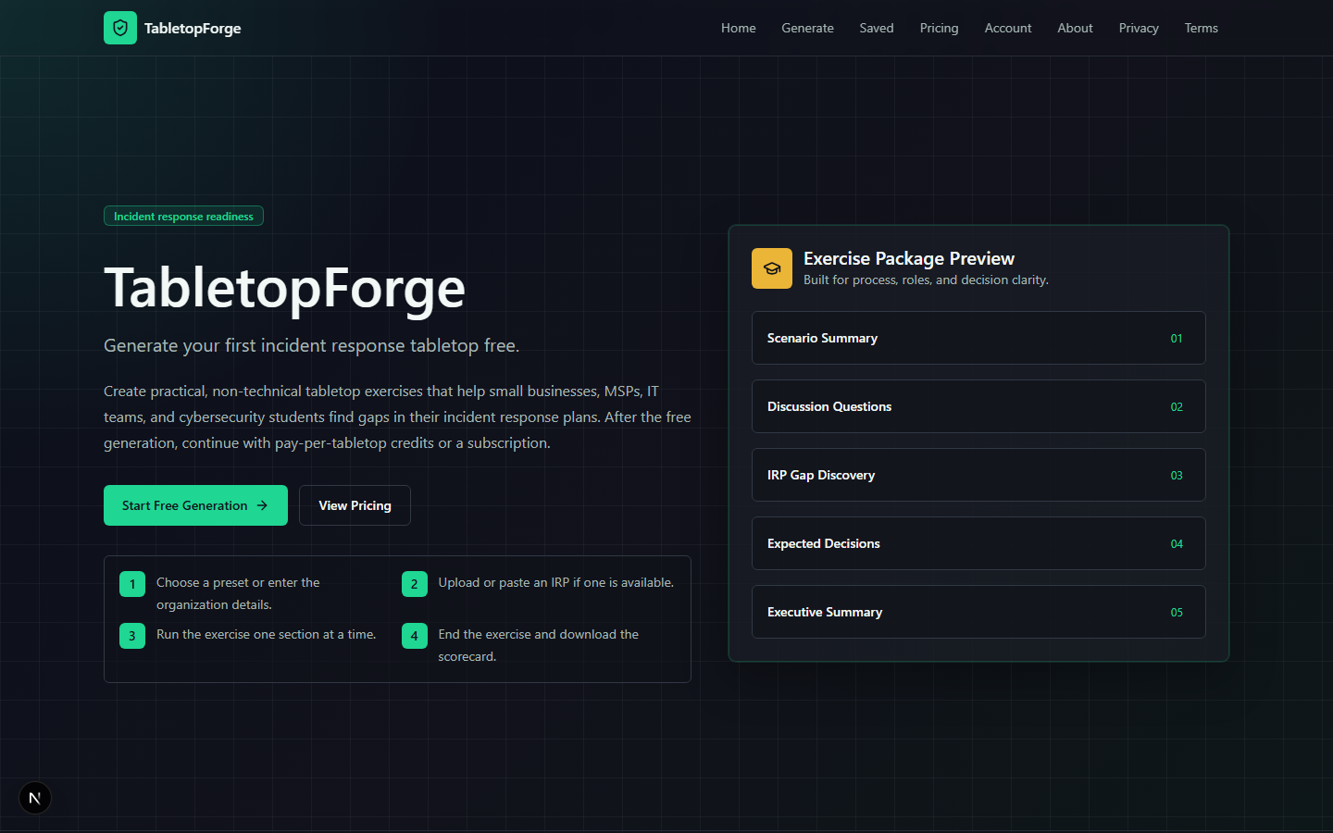Click the View Pricing button
The height and width of the screenshot is (833, 1333).
point(355,505)
